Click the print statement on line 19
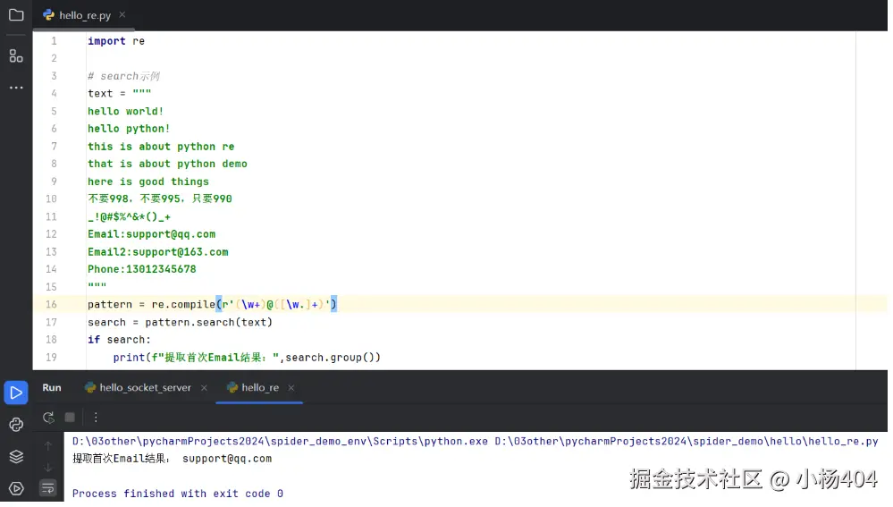 point(247,357)
